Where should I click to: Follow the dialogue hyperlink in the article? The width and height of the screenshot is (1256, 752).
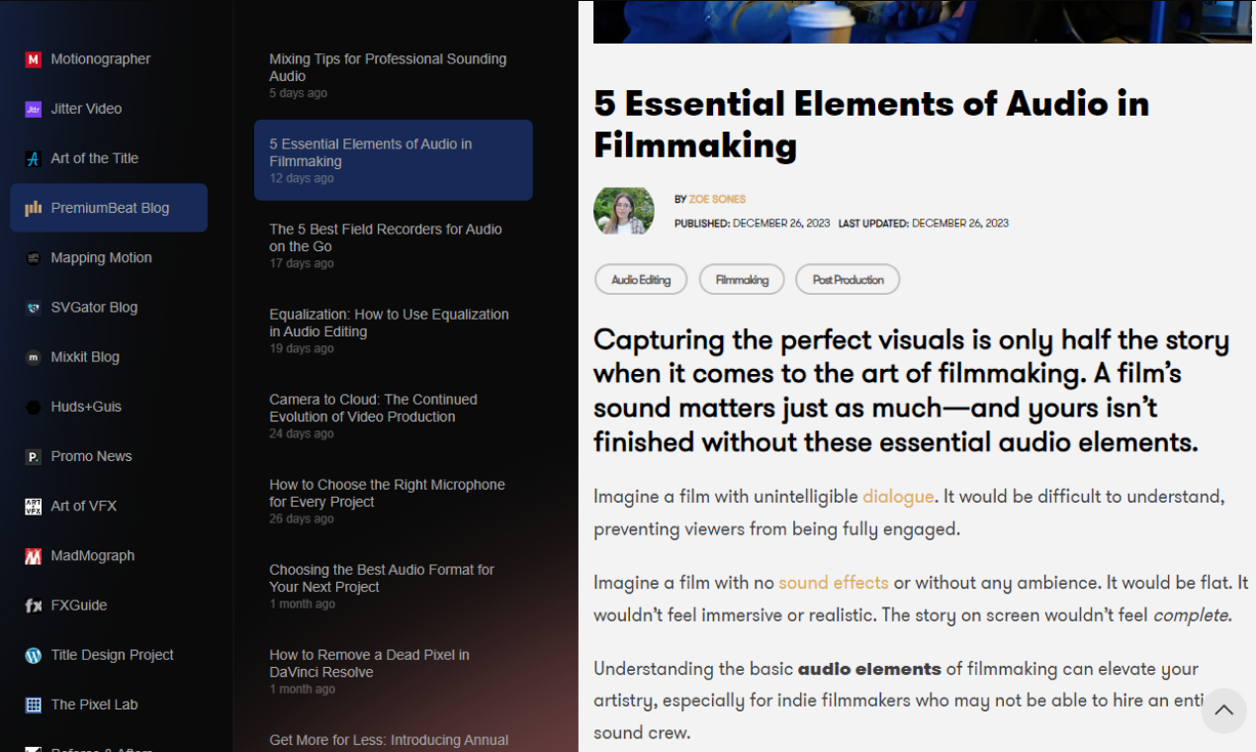[898, 497]
